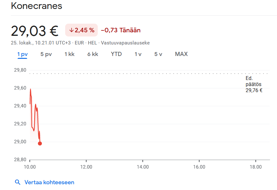
Task: Switch to the 5 v range
Action: [x=158, y=54]
